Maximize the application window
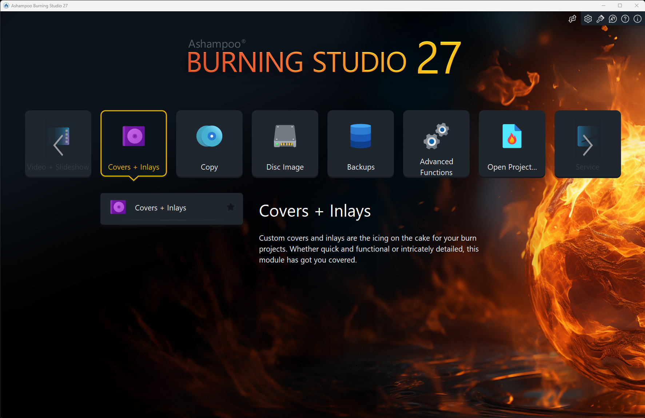 tap(620, 5)
